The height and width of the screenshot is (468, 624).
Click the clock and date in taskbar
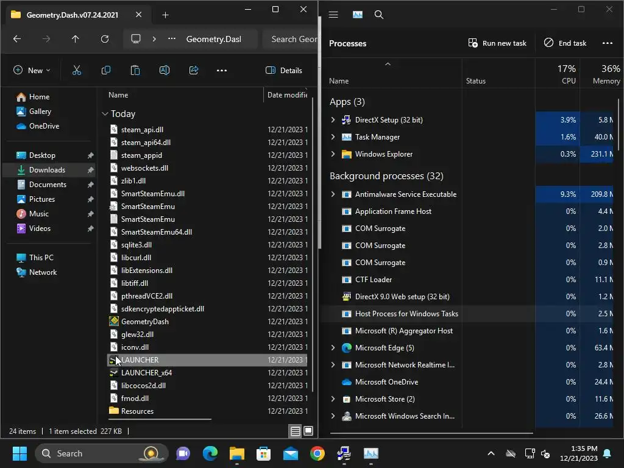[579, 453]
